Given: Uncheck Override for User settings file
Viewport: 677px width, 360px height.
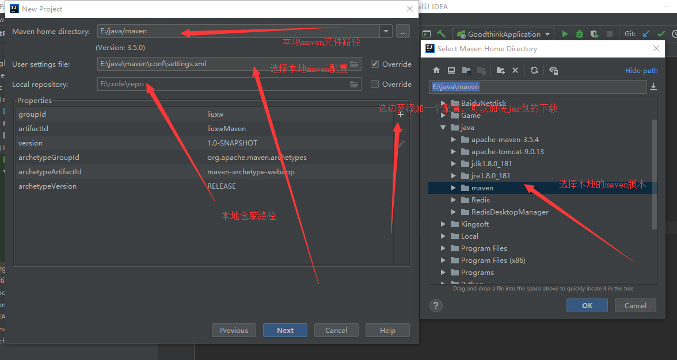Looking at the screenshot, I should coord(375,64).
